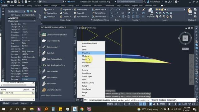199x112 pixels.
Task: Open Assembly dropdown
Action: 80,13
